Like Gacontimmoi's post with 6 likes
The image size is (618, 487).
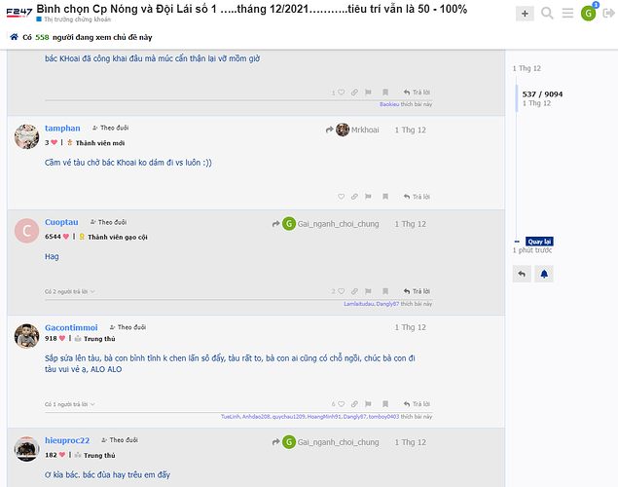pyautogui.click(x=342, y=404)
